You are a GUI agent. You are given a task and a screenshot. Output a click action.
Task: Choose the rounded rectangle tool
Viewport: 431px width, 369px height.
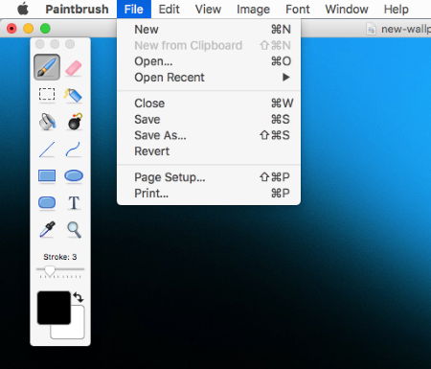[47, 202]
